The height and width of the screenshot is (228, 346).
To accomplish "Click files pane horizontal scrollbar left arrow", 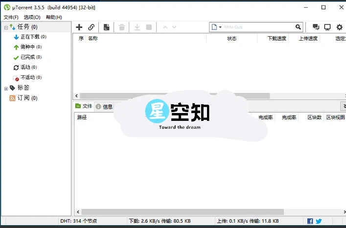I will coord(78,212).
